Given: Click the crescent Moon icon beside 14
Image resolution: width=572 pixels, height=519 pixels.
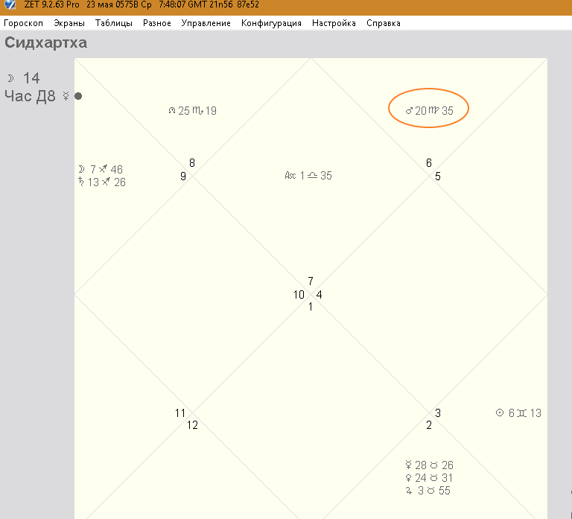Looking at the screenshot, I should [11, 78].
